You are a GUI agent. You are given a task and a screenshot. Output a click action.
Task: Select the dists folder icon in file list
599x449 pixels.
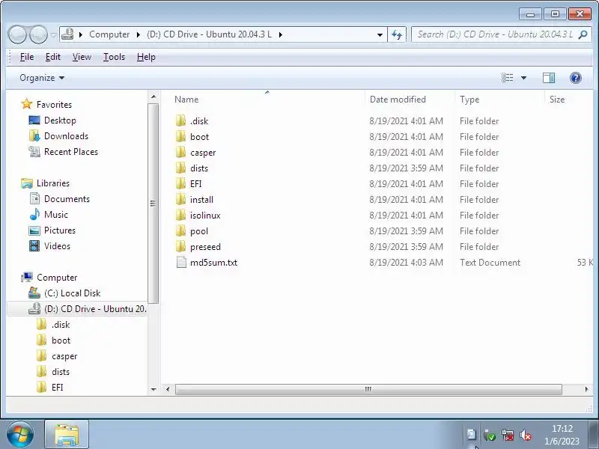tap(181, 168)
